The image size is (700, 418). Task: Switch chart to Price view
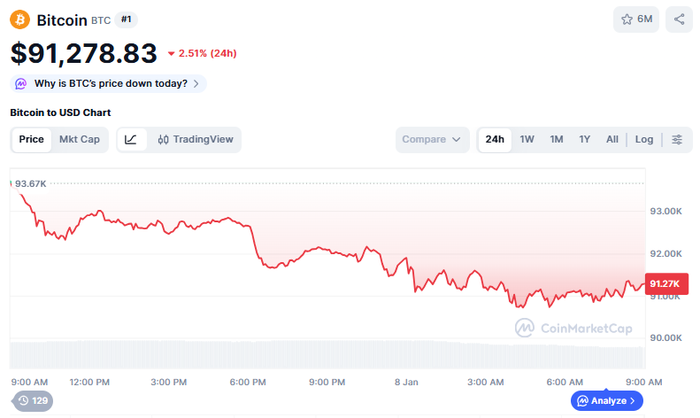(32, 139)
